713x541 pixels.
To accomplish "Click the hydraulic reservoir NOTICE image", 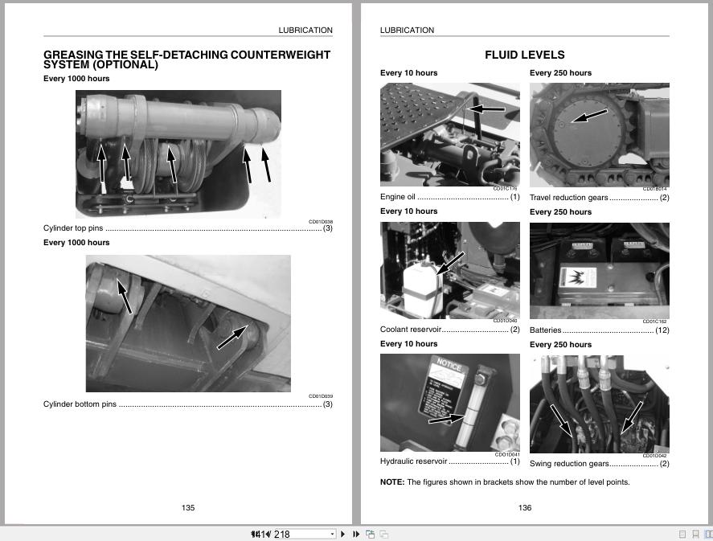I will tap(449, 403).
